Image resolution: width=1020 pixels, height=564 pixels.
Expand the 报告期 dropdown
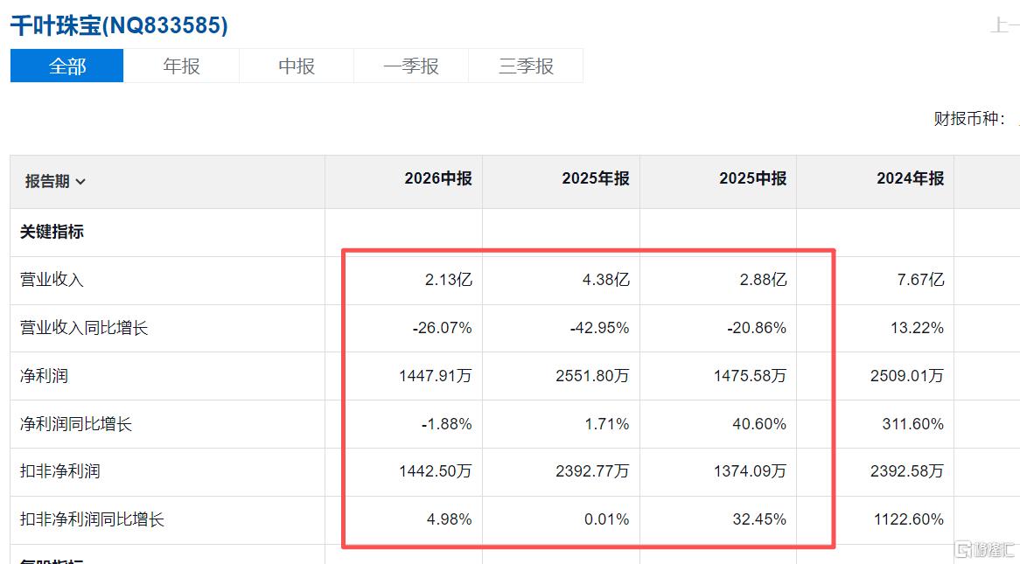pos(55,182)
